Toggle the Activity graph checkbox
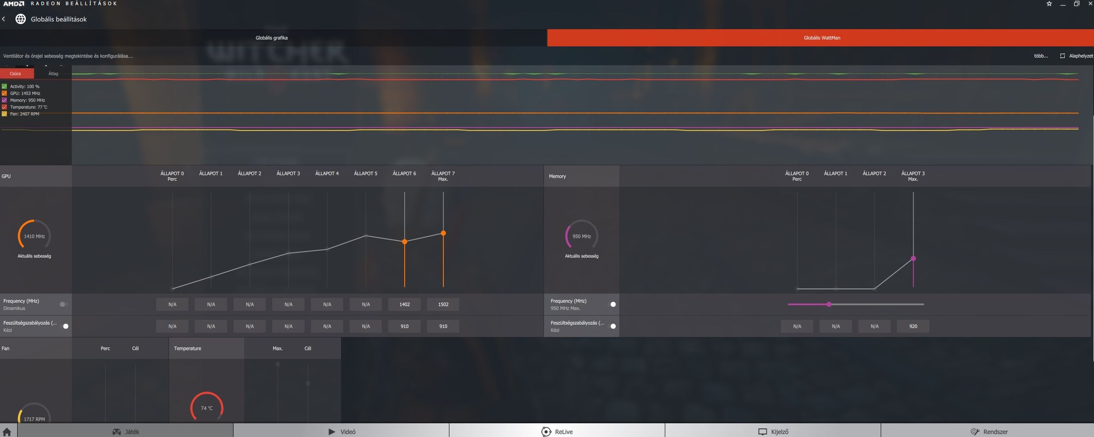The width and height of the screenshot is (1094, 437). coord(4,86)
